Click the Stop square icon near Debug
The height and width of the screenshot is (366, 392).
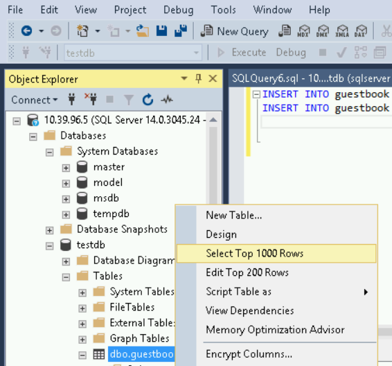pos(323,53)
